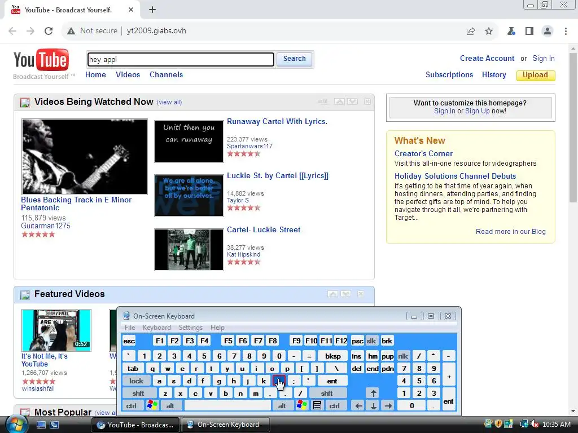Toggle the left ctrl key
The height and width of the screenshot is (433, 578).
[132, 406]
